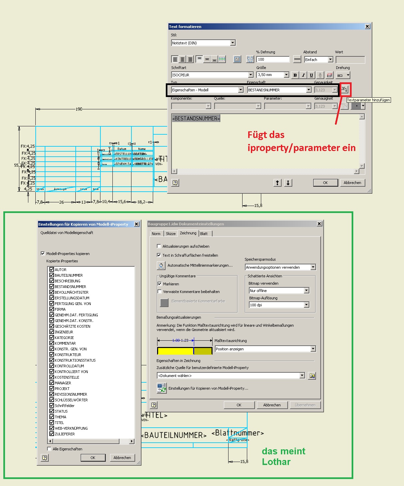The height and width of the screenshot is (486, 404).
Task: Set vertical alignment to top
Action: (x=199, y=59)
